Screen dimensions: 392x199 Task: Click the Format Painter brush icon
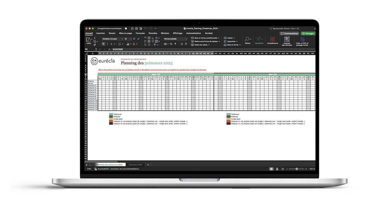pos(95,45)
